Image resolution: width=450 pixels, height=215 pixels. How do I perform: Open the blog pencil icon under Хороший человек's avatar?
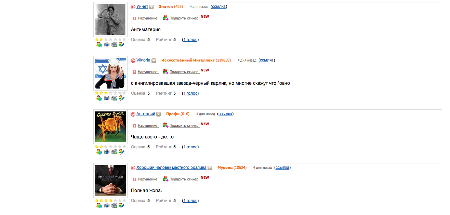(x=122, y=205)
